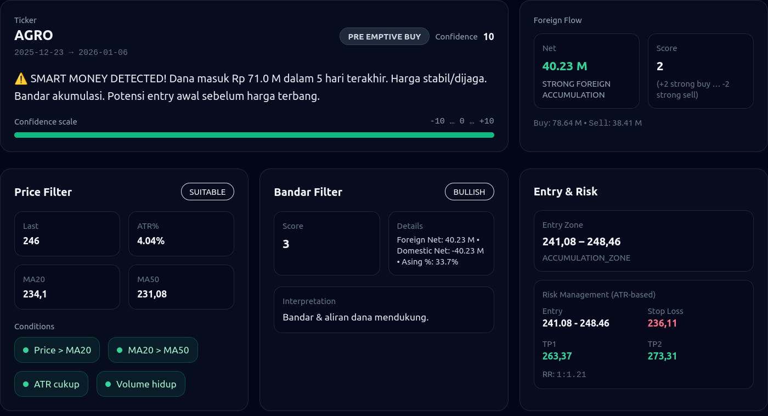Click the green dot in ATR cukup chip
This screenshot has height=416, width=768.
coord(25,384)
